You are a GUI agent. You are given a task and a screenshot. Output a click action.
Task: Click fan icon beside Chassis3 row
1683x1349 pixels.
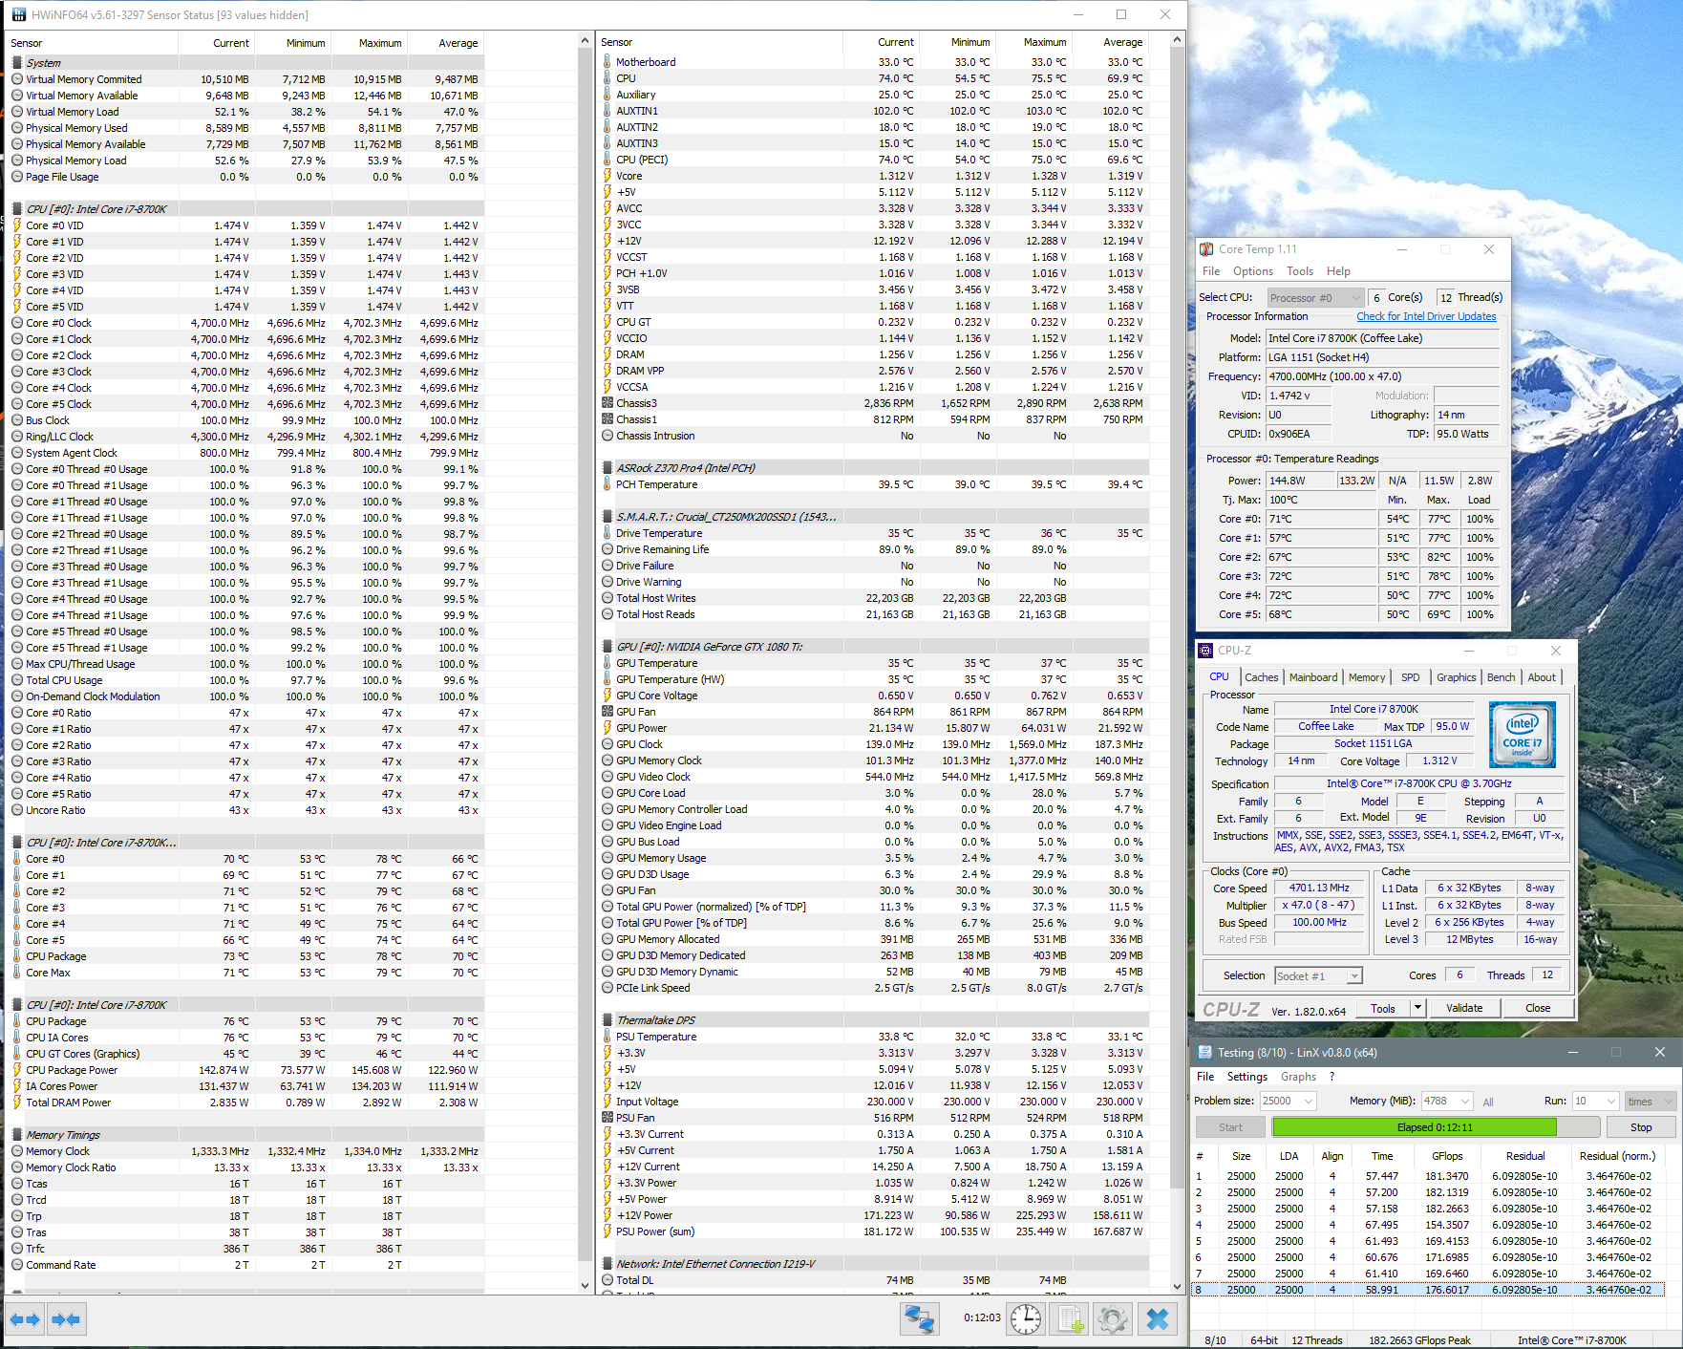click(x=607, y=403)
